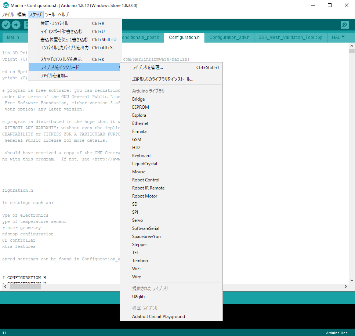Switch to the Configuration_adv.h tab
This screenshot has width=355, height=336.
click(x=229, y=37)
